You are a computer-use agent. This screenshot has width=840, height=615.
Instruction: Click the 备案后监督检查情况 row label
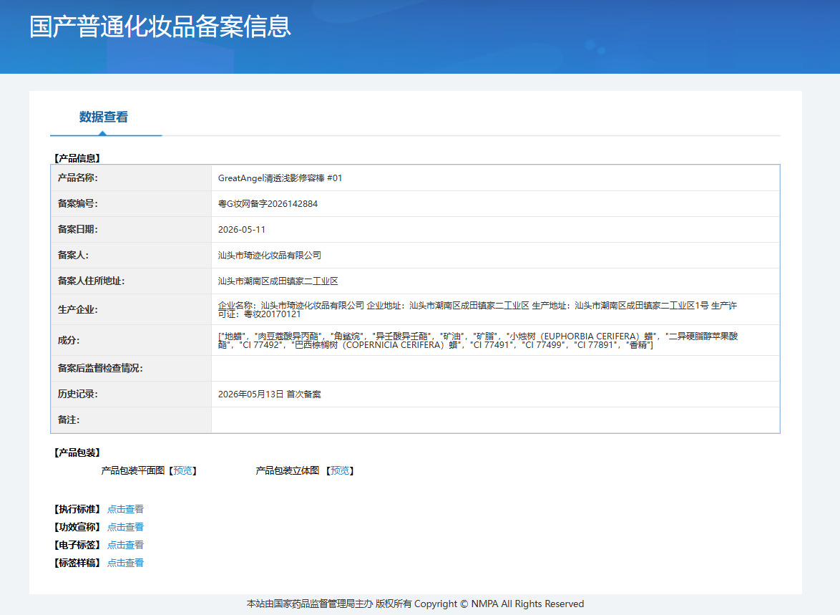[x=100, y=368]
